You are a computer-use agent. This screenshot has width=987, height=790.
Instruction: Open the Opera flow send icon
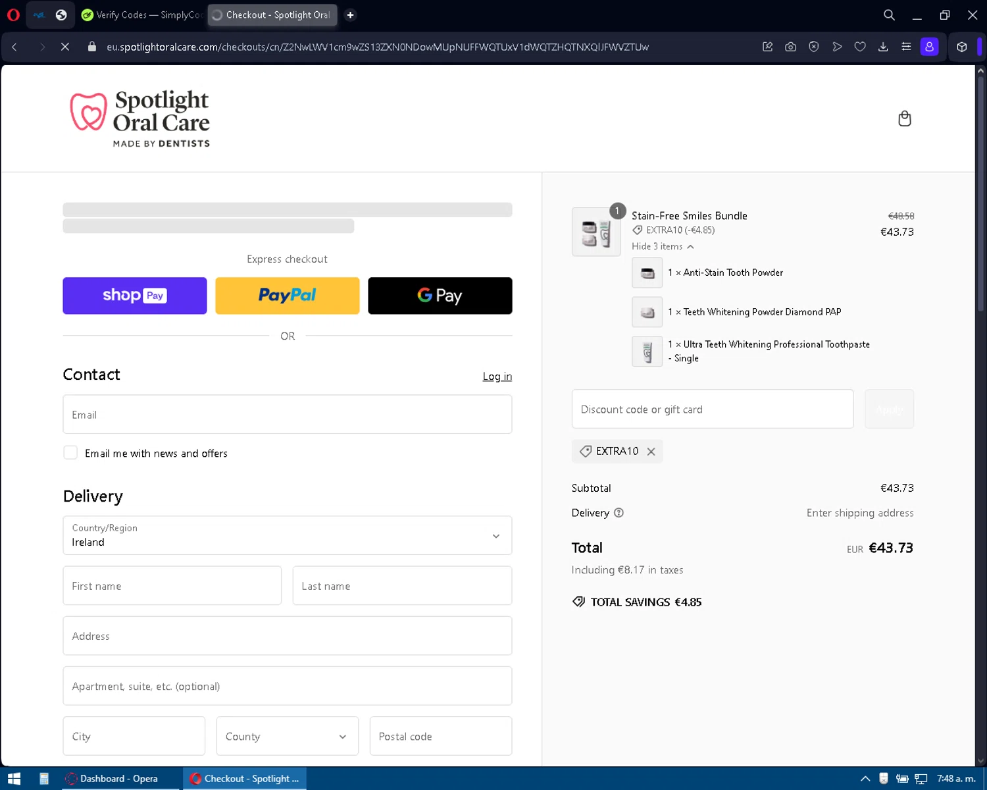coord(837,47)
